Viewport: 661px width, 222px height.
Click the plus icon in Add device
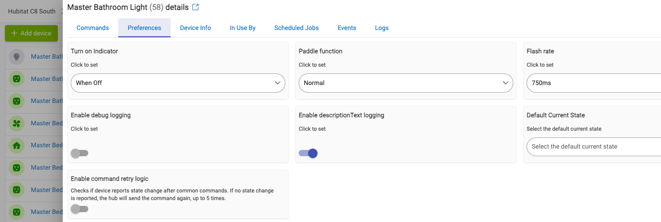click(14, 33)
